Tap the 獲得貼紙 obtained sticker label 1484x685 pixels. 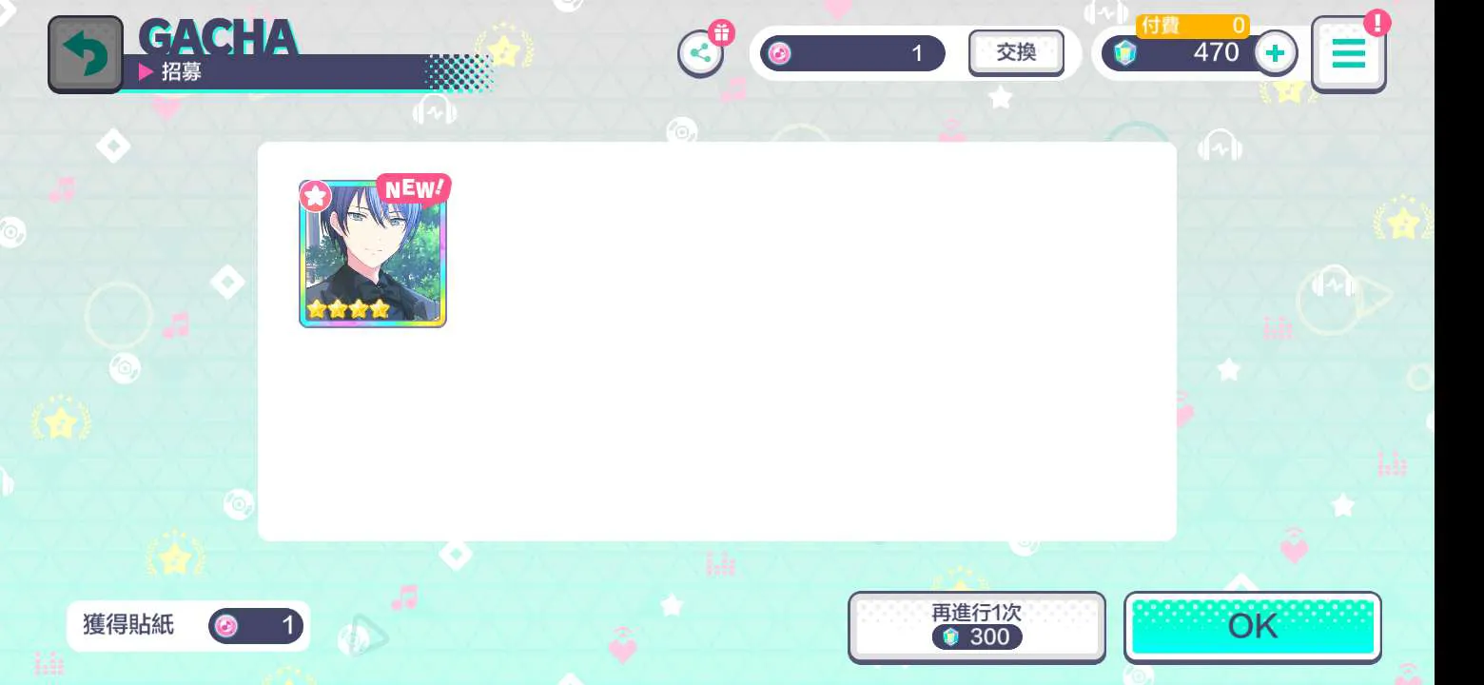[128, 625]
